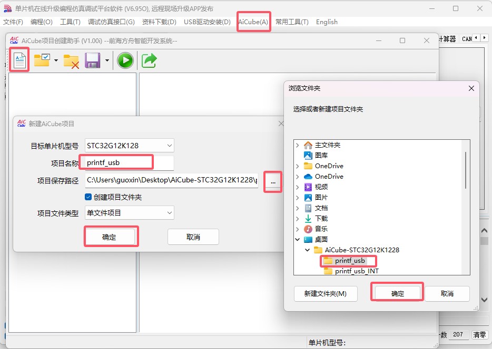Minimize the AiCube项目创建助手 window
The image size is (492, 349).
pyautogui.click(x=379, y=40)
